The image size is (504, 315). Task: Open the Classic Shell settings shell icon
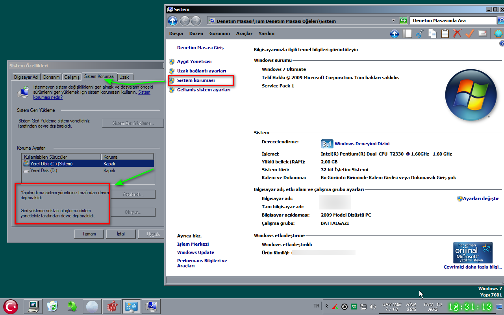pyautogui.click(x=498, y=33)
